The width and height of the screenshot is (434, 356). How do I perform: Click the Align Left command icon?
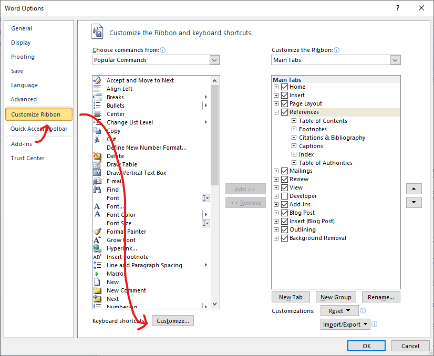tap(97, 89)
